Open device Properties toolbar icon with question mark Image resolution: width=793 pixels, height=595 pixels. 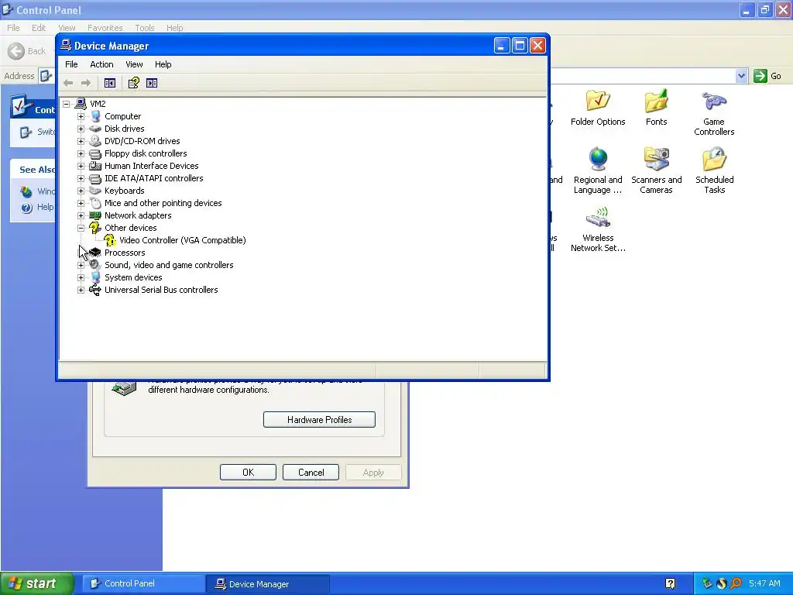coord(133,83)
